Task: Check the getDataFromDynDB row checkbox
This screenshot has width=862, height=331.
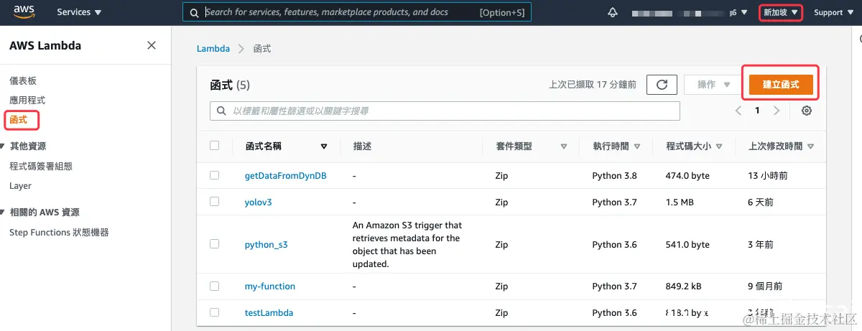Action: click(x=214, y=175)
